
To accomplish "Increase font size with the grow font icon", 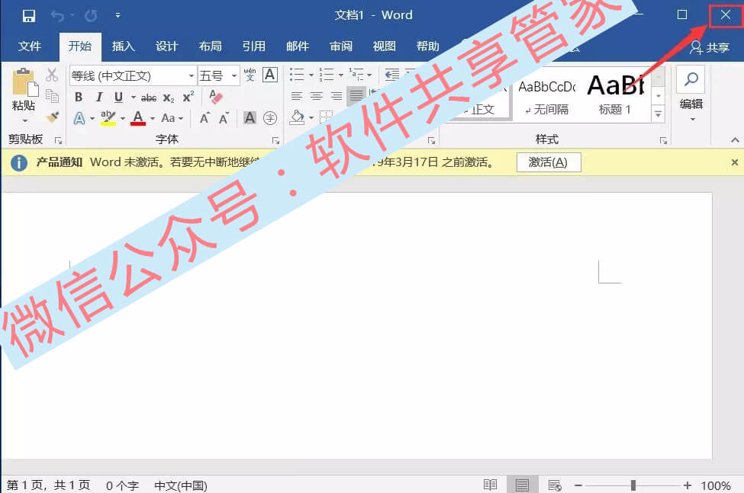I will click(x=205, y=118).
